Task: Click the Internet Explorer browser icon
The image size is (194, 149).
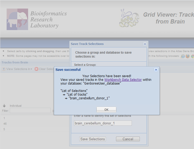Action: click(x=183, y=56)
